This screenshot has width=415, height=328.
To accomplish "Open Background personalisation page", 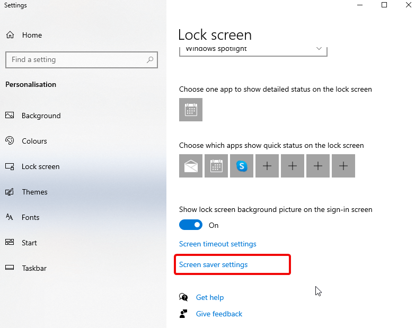I will (41, 116).
